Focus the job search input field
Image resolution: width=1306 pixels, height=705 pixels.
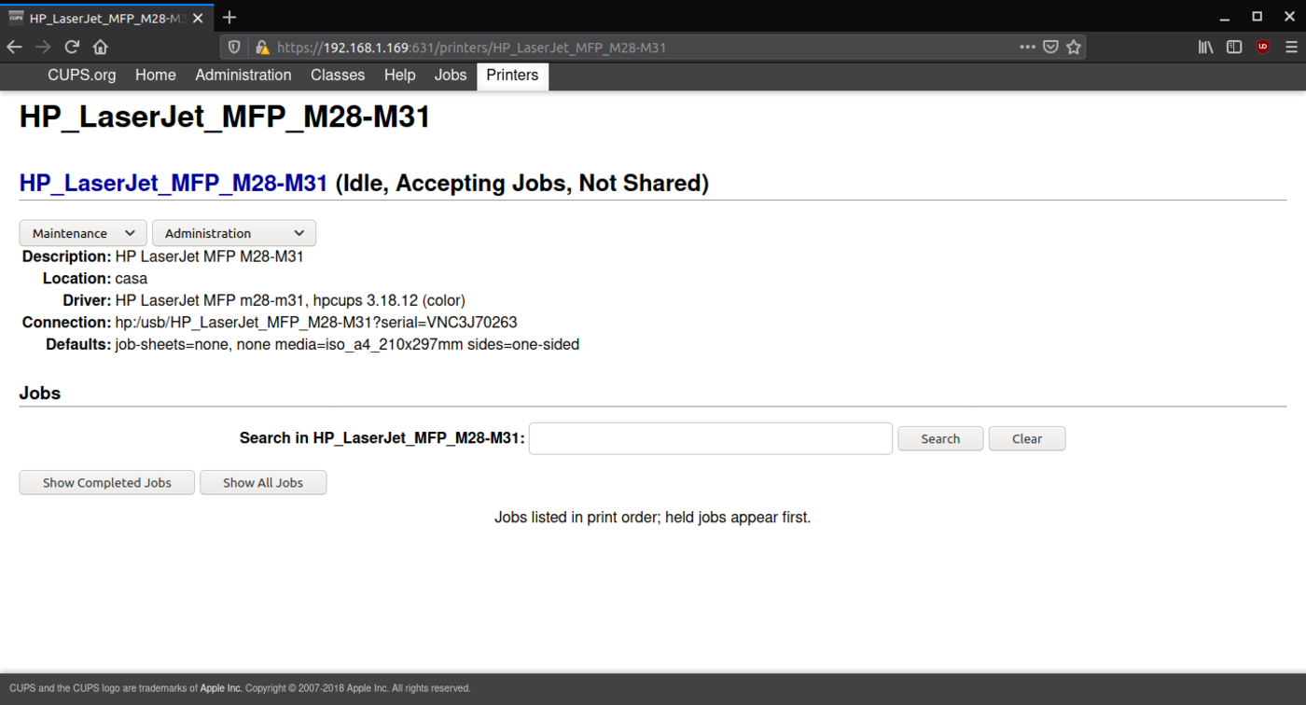pos(711,438)
